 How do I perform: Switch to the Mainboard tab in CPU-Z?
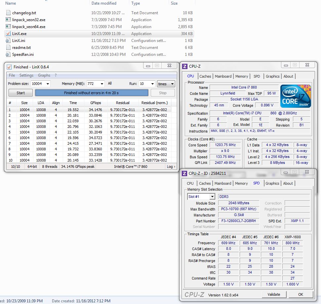pos(223,76)
